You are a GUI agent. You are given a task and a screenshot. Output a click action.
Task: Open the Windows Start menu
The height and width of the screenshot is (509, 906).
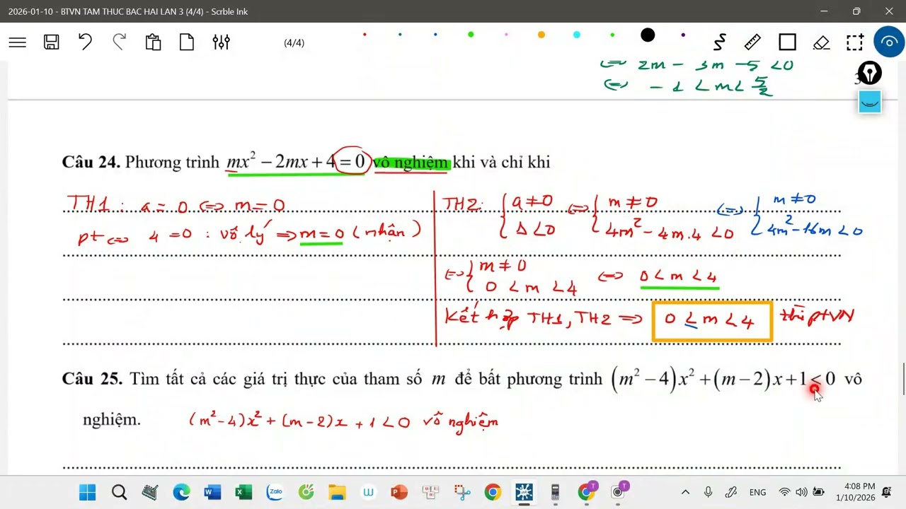tap(87, 492)
